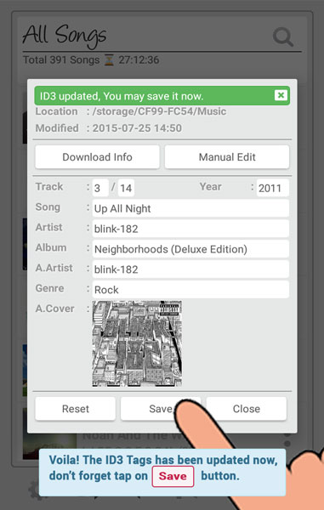Edit Album field Neighborhoods (Deluxe Edition)
Image resolution: width=324 pixels, height=510 pixels.
point(190,249)
